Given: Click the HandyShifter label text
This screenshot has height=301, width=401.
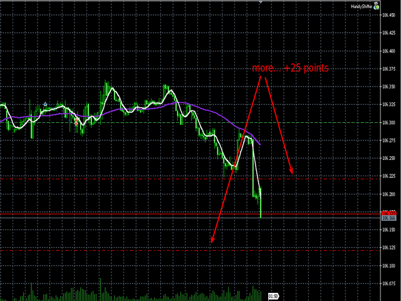Looking at the screenshot, I should [362, 7].
